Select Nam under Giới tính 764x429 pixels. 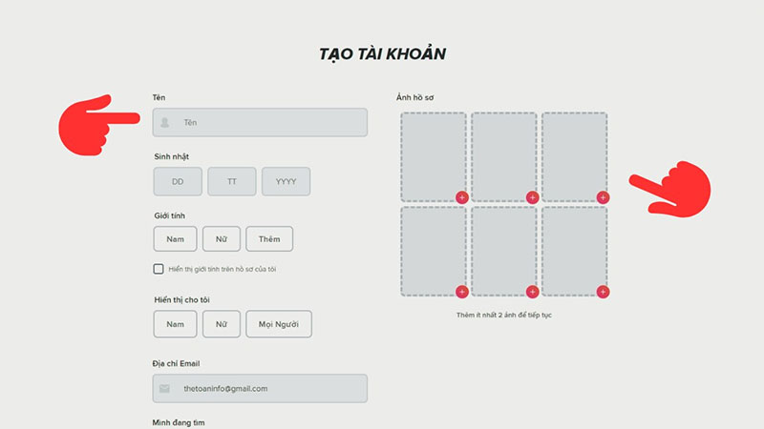tap(175, 239)
